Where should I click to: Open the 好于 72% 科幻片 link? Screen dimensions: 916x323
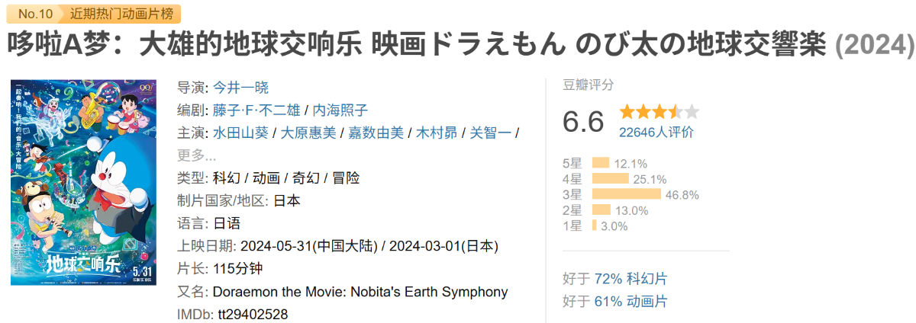coord(614,279)
